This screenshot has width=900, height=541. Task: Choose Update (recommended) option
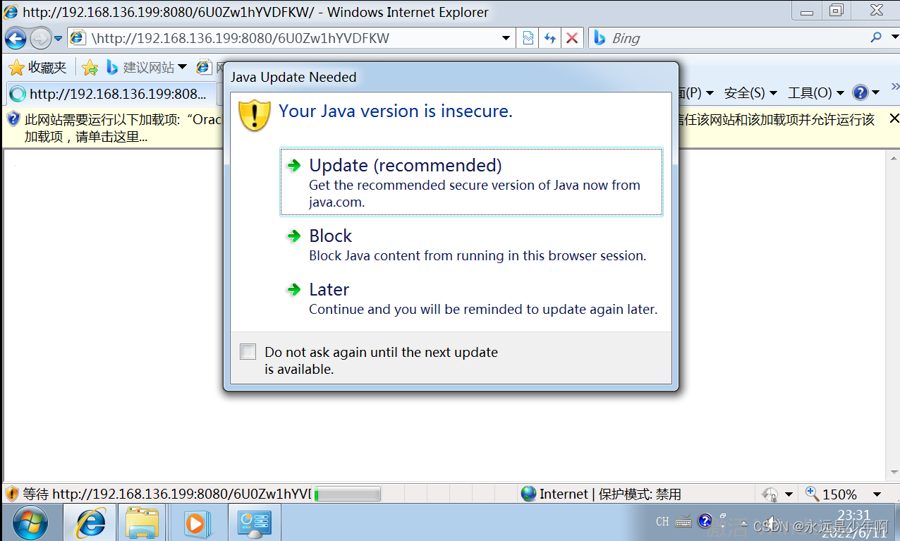click(471, 182)
